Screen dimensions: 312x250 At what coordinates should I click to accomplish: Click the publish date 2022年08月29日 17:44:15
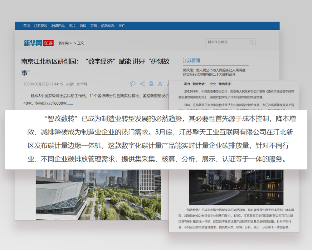point(43,84)
